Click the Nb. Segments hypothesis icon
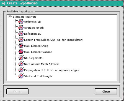 [x=21, y=58]
